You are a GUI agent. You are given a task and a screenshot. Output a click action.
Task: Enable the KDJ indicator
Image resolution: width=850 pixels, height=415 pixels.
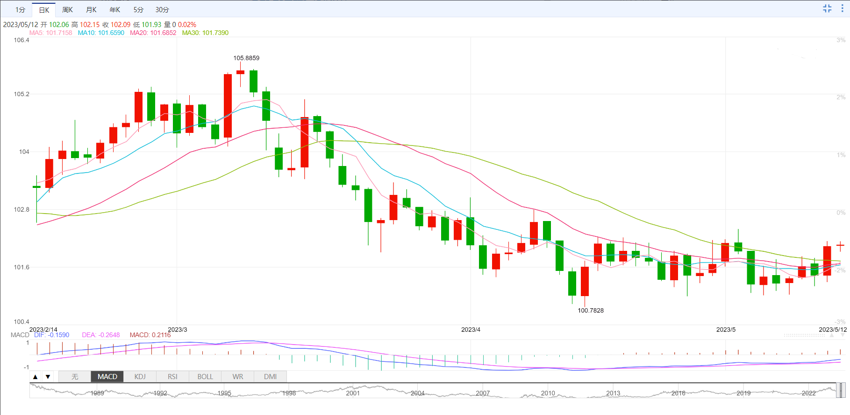140,377
